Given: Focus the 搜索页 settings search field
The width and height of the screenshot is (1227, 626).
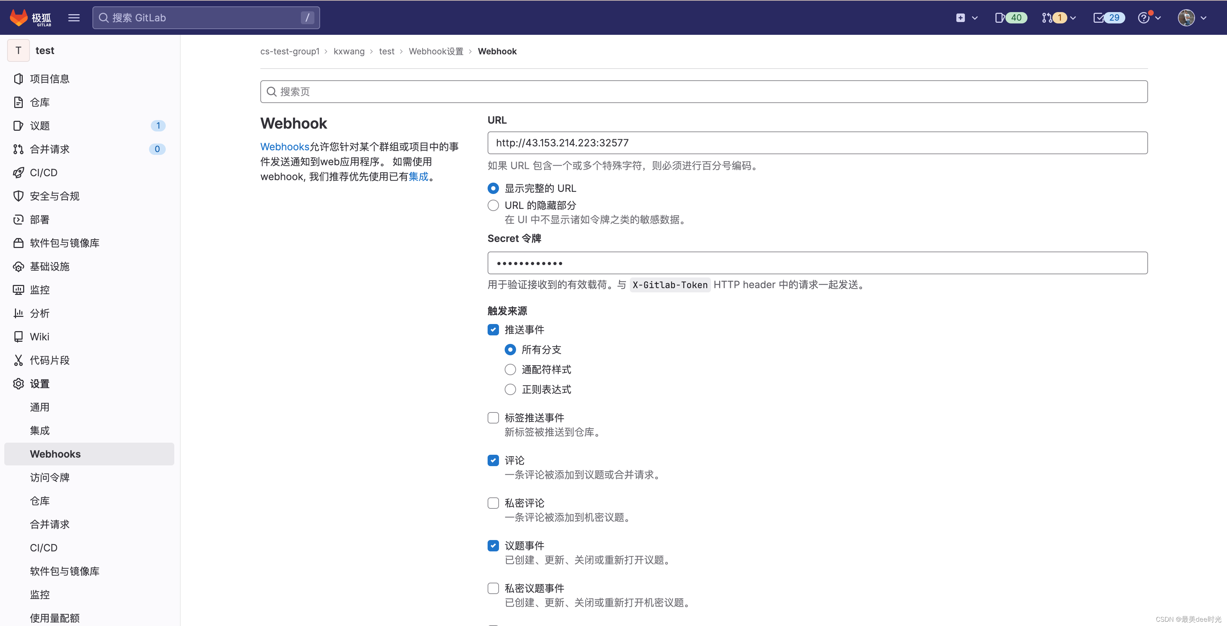Looking at the screenshot, I should [703, 92].
